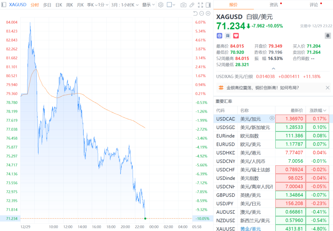Take a chart screenshot with camera icon
Screen dimensions: 333x231
[183, 5]
